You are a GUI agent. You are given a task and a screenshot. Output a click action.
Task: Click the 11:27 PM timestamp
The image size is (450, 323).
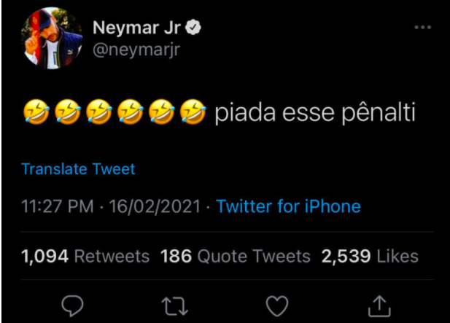point(58,206)
